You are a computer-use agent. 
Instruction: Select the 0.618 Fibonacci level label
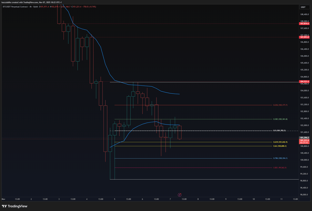coord(280,142)
